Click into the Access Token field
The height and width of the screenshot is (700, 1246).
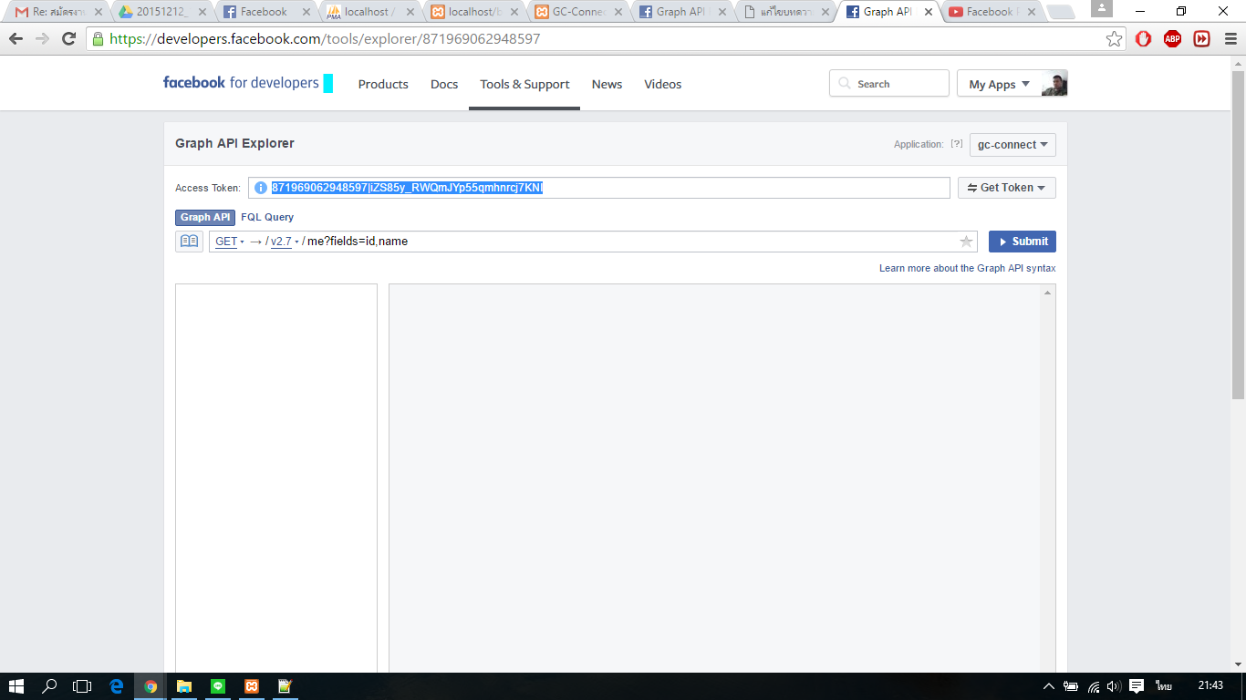tap(599, 188)
